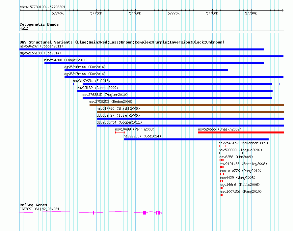Viewport: 293px width, 231px height.
Task: Open nsv524655 (Shaikh2009) label
Action: click(220, 129)
